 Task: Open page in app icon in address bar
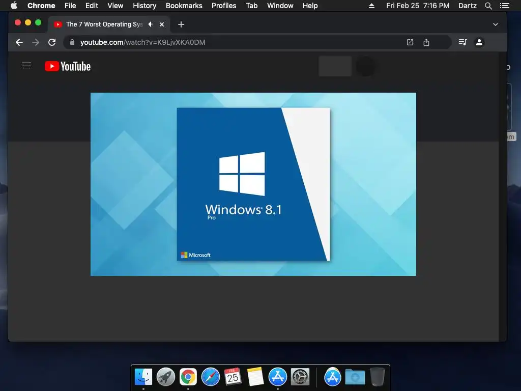[410, 42]
